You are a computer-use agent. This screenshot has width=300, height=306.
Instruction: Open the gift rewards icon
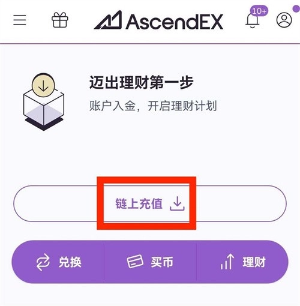tap(60, 20)
